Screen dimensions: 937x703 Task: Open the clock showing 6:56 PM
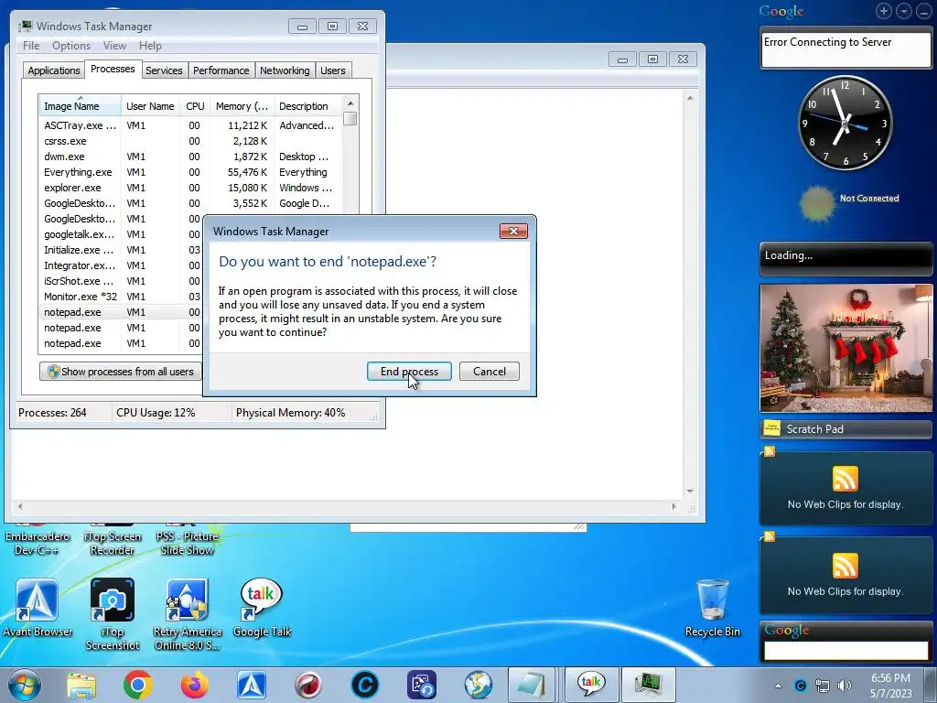tap(890, 686)
